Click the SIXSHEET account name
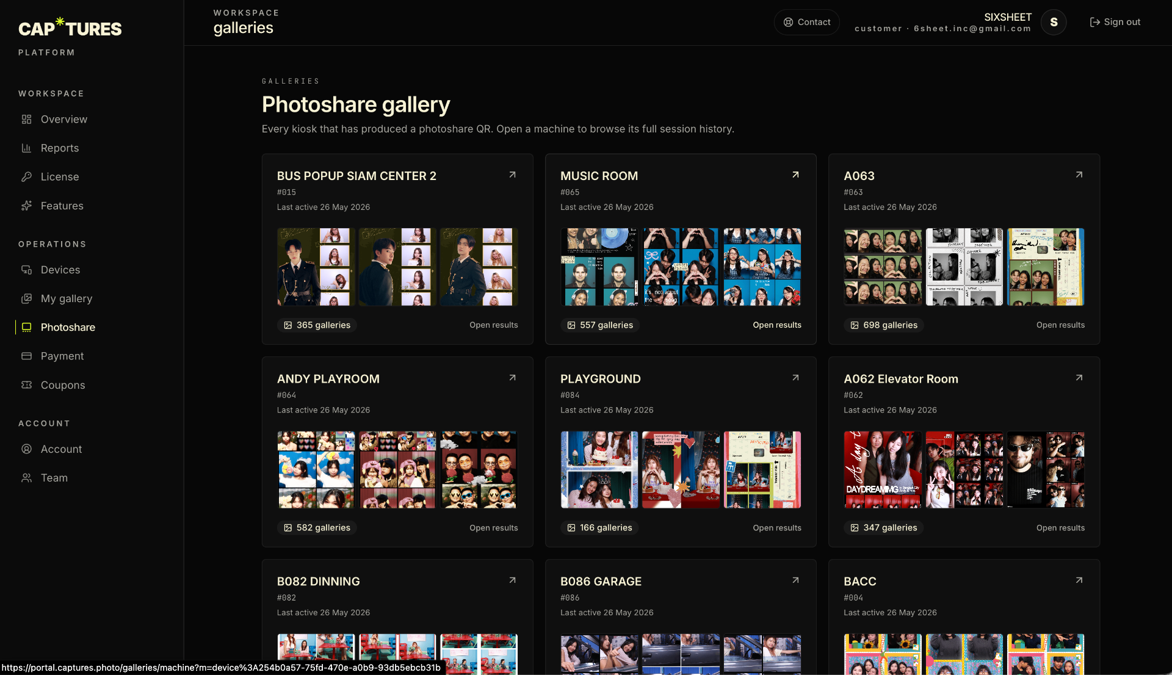Image resolution: width=1172 pixels, height=675 pixels. [x=1008, y=17]
